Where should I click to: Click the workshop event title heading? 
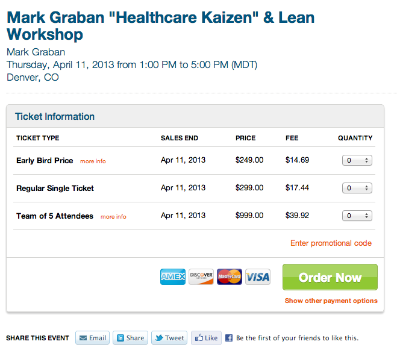click(x=160, y=26)
